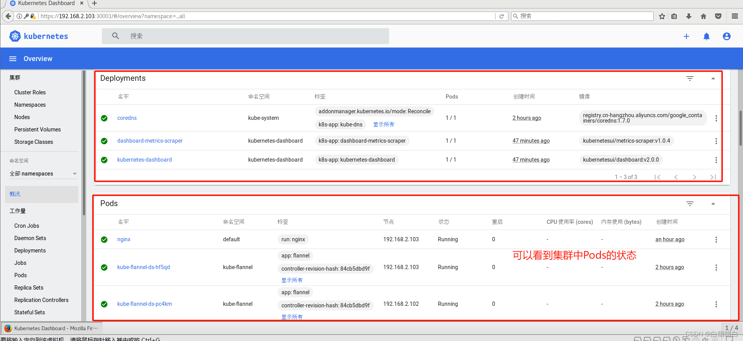Click the browser back arrow
Viewport: 743px width, 341px height.
click(8, 16)
